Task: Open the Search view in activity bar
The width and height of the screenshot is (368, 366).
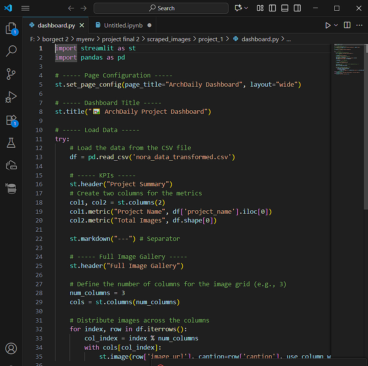Action: click(11, 51)
